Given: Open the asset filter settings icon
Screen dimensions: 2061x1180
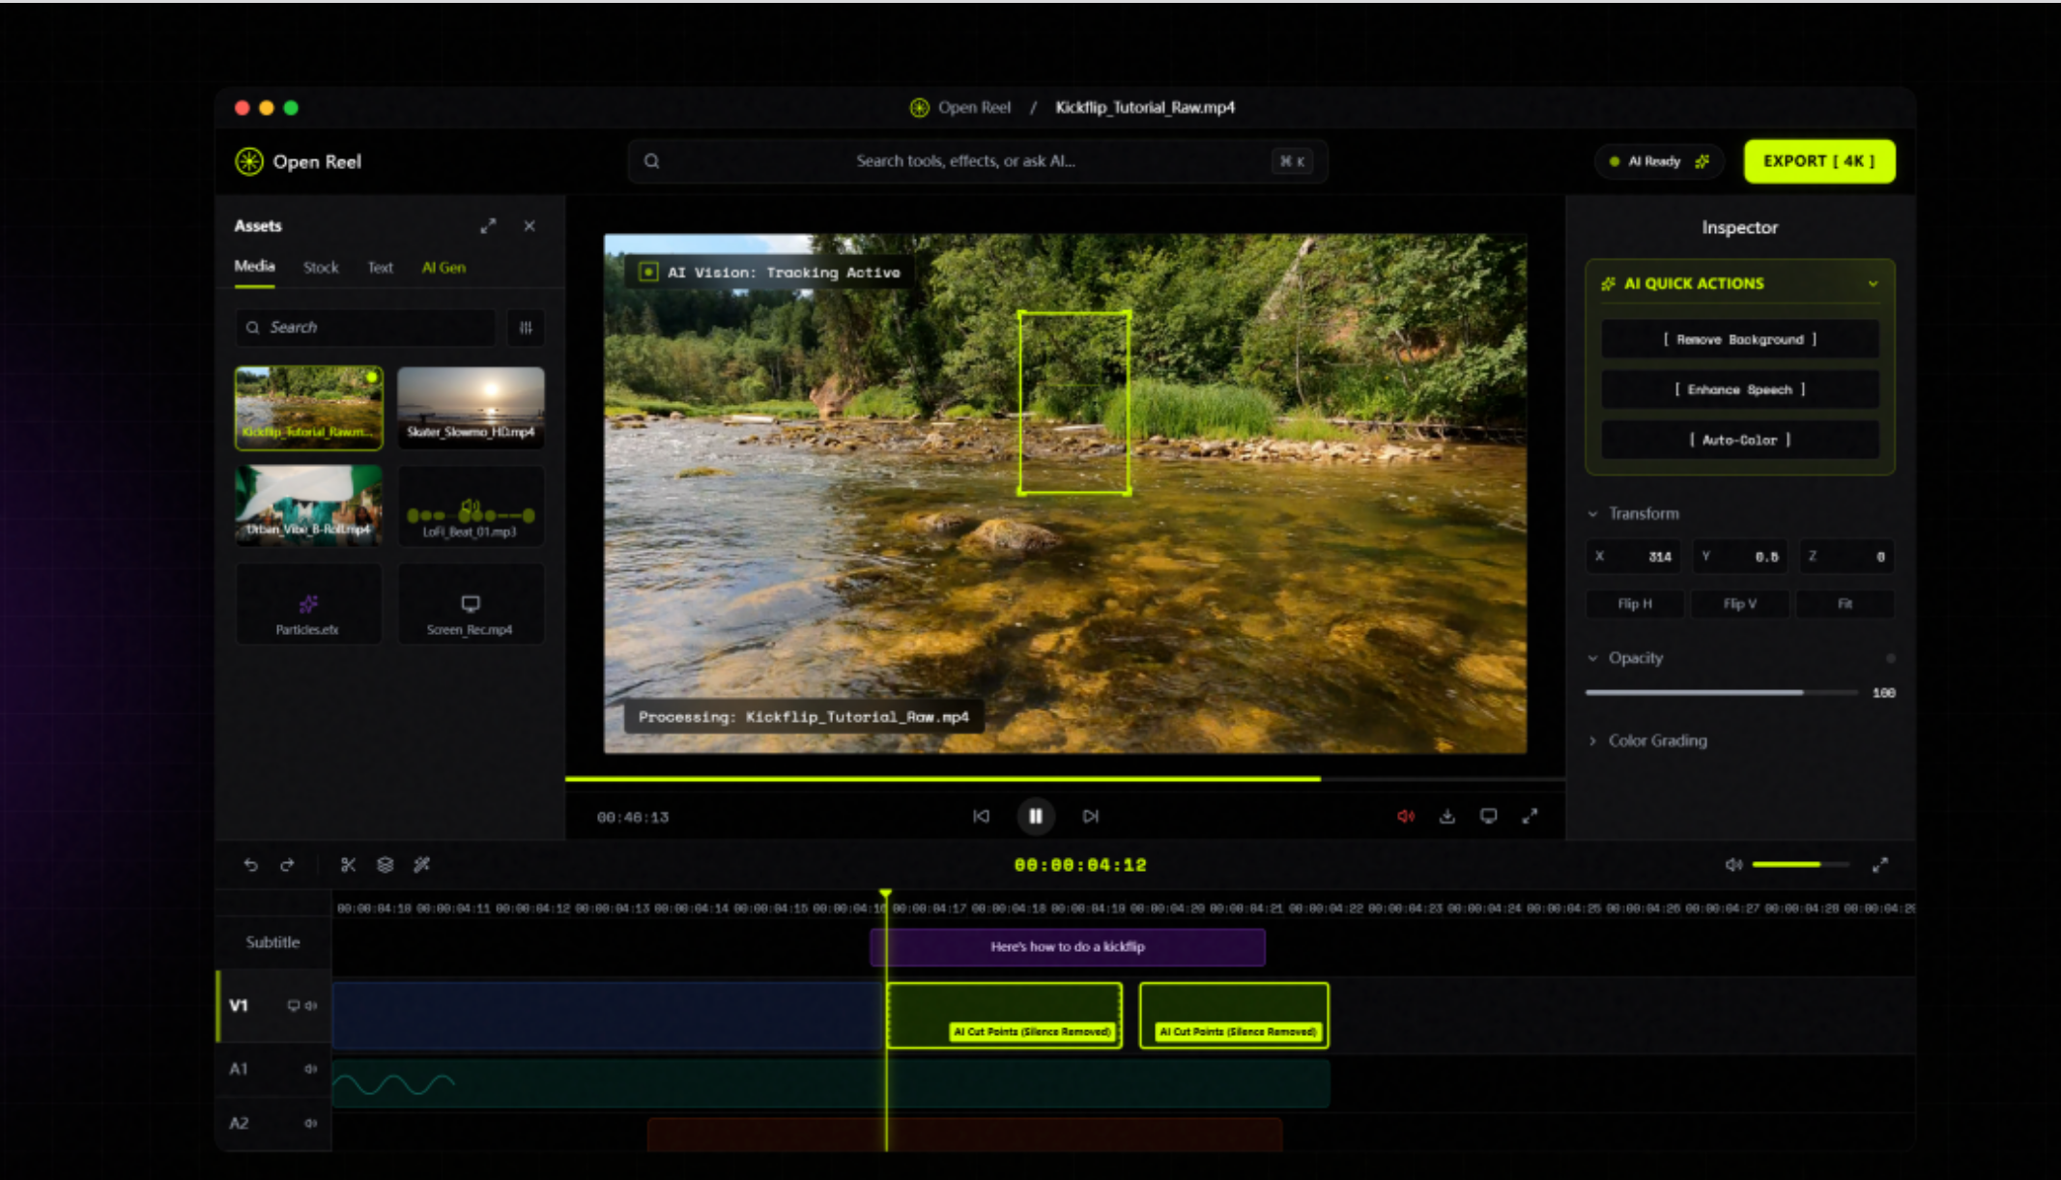Looking at the screenshot, I should pos(526,328).
